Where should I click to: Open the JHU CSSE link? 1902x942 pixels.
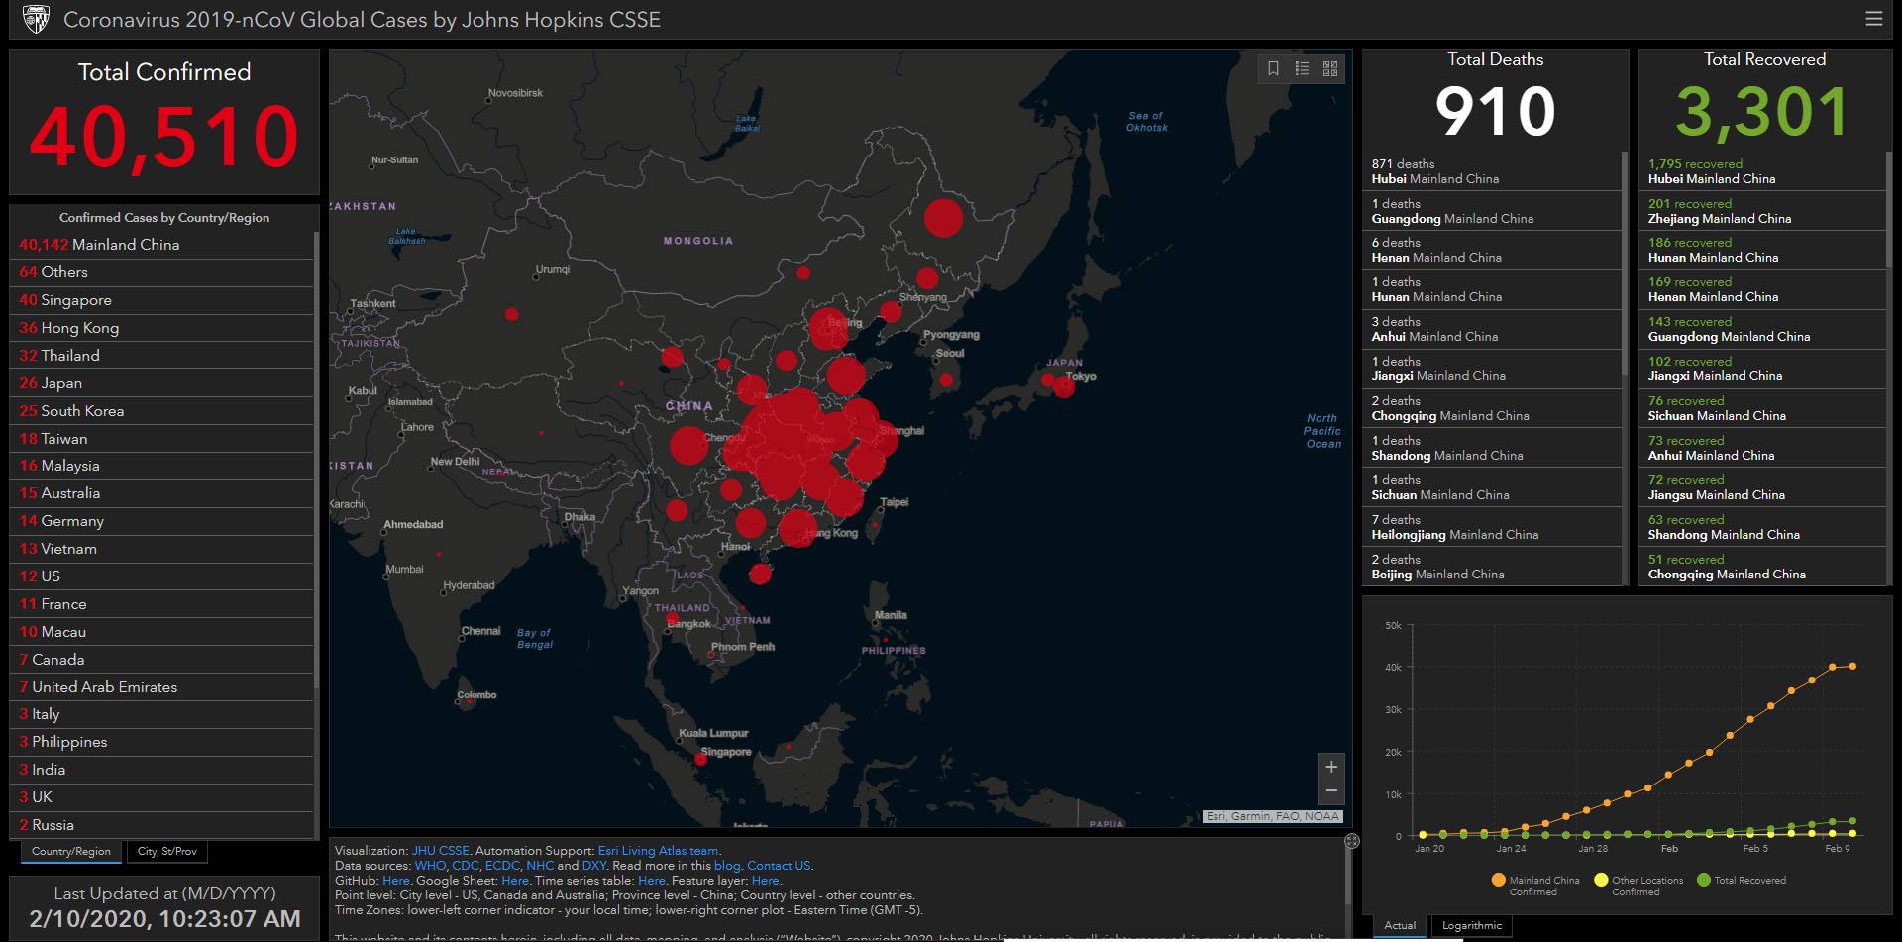[x=441, y=851]
